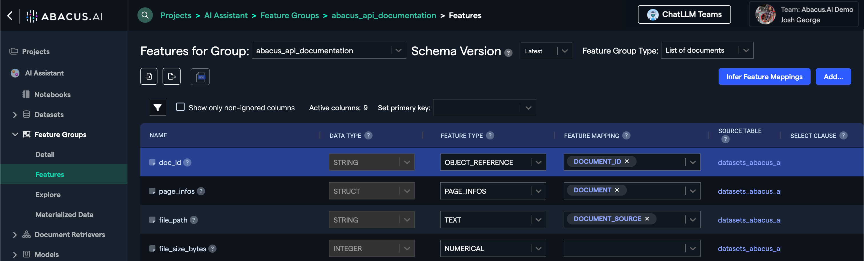This screenshot has width=864, height=261.
Task: Click the Infer Feature Mappings button
Action: (764, 77)
